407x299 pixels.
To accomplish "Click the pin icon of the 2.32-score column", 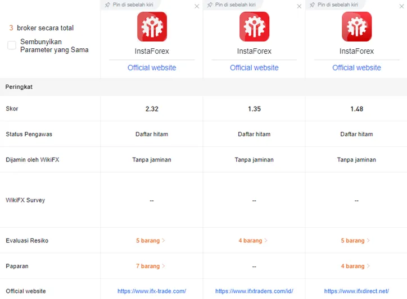I will [x=107, y=4].
